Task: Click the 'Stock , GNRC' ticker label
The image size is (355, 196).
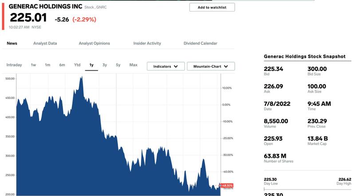Action: coord(95,7)
